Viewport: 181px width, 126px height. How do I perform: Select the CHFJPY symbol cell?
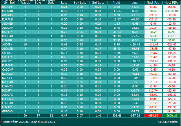(10, 57)
